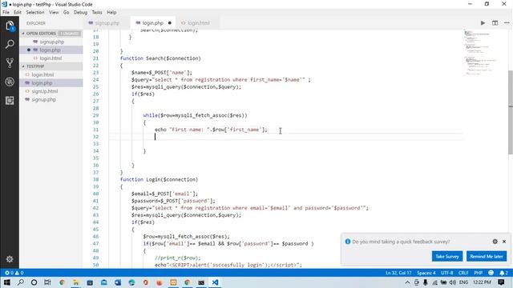Open the View menu

click(54, 12)
